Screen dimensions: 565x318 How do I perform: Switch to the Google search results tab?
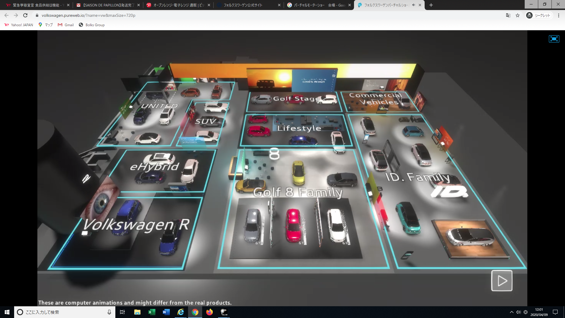tap(319, 5)
